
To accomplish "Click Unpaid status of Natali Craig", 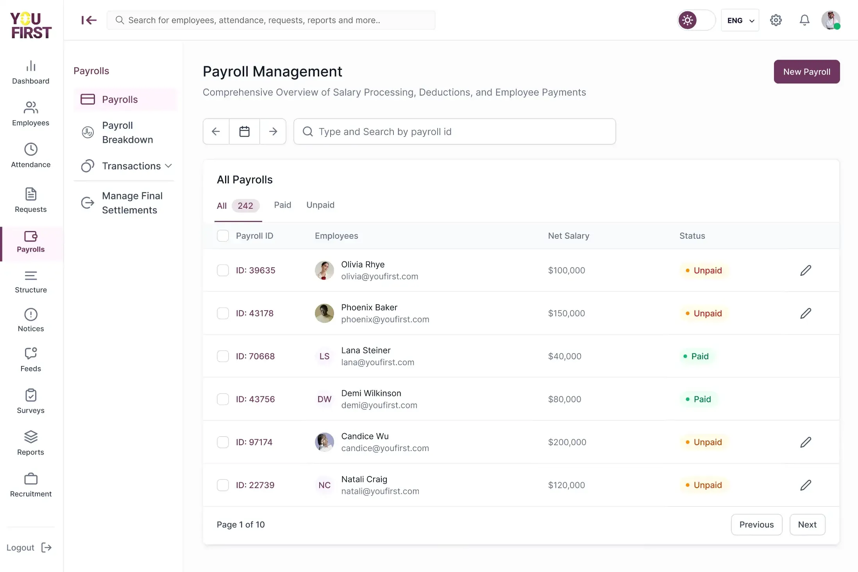I will pos(704,485).
